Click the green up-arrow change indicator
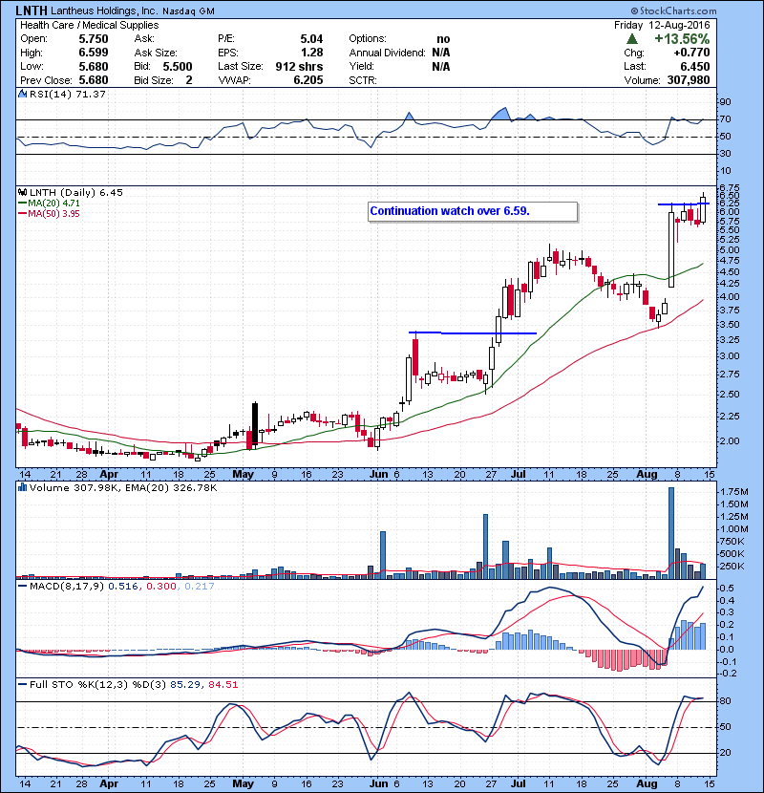The image size is (764, 793). pos(631,39)
